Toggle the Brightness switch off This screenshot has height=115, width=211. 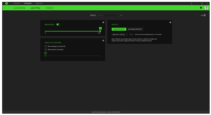click(58, 24)
